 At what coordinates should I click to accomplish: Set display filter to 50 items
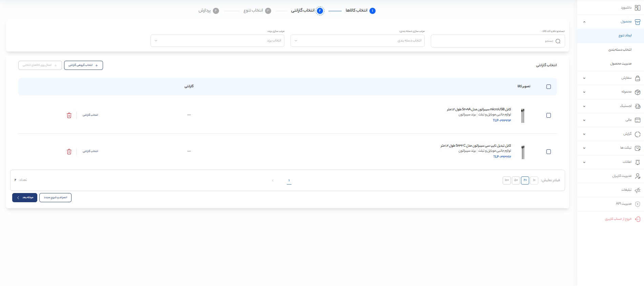[x=516, y=180]
